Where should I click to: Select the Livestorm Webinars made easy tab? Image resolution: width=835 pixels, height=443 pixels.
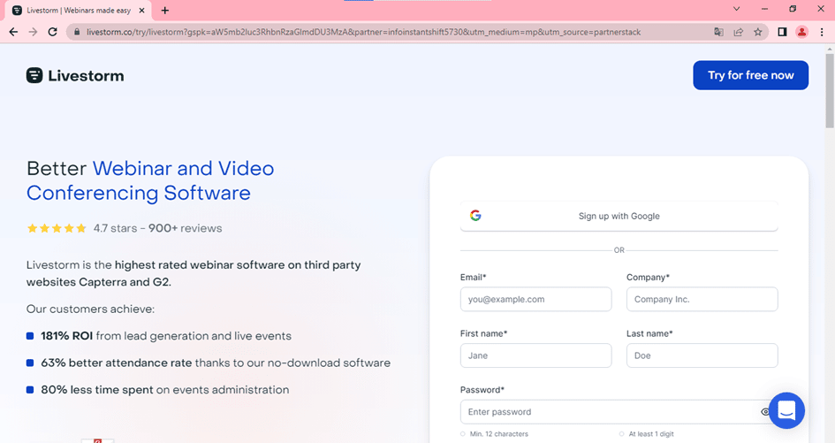[79, 11]
